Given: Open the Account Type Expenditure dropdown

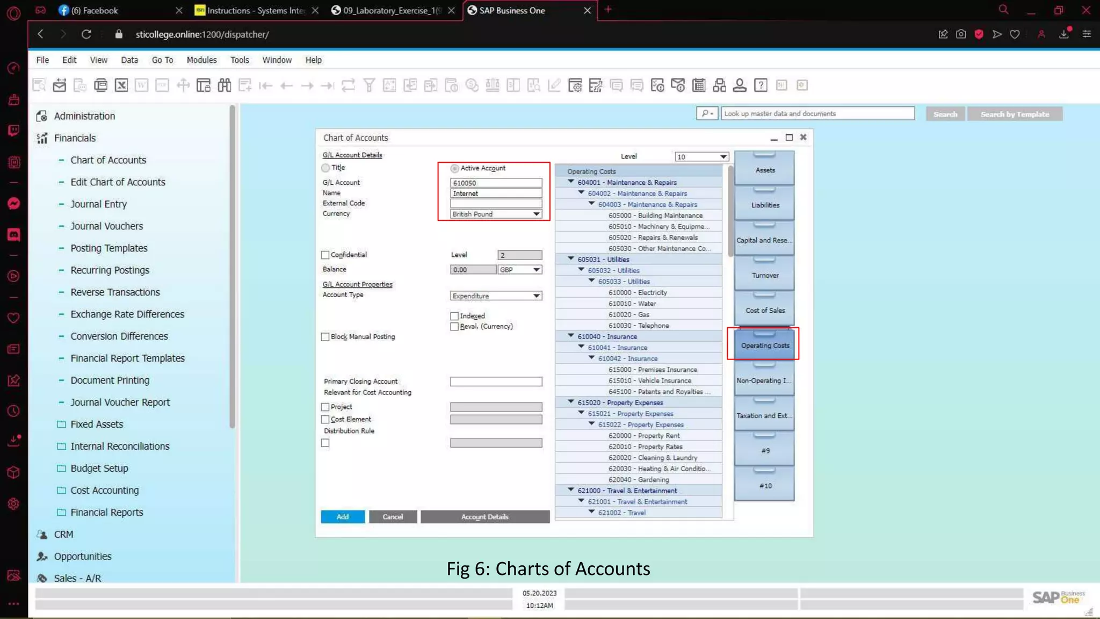Looking at the screenshot, I should (535, 296).
